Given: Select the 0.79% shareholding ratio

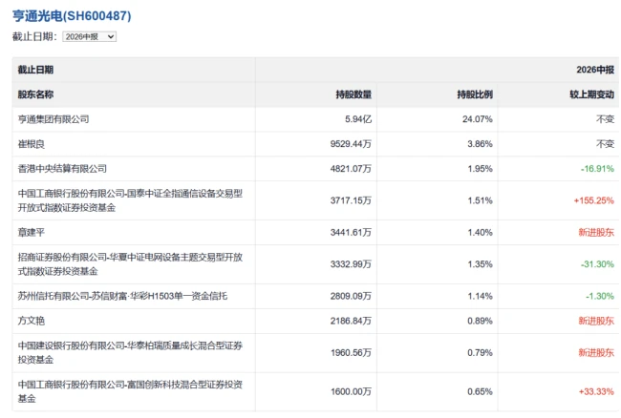Looking at the screenshot, I should [x=480, y=352].
